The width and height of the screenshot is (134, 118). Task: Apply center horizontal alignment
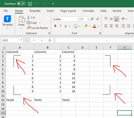(111, 26)
